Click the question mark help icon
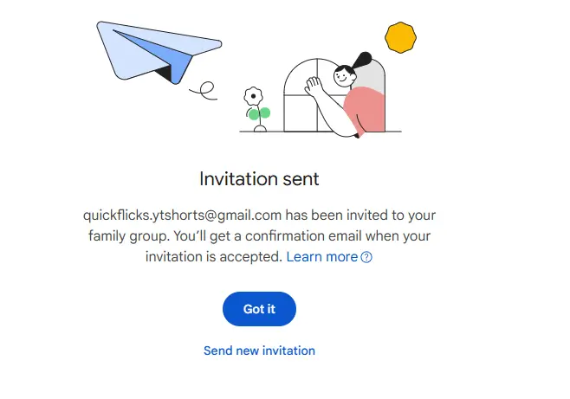Image resolution: width=570 pixels, height=399 pixels. [366, 257]
